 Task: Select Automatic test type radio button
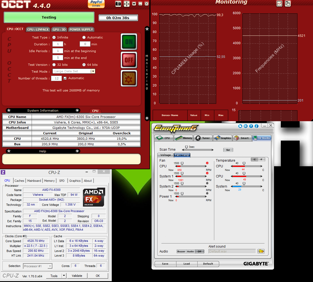point(84,37)
